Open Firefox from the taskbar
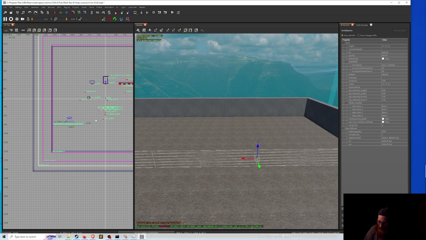This screenshot has width=426, height=240. click(x=85, y=237)
